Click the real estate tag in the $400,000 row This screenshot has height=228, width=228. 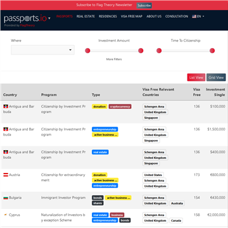(100, 152)
